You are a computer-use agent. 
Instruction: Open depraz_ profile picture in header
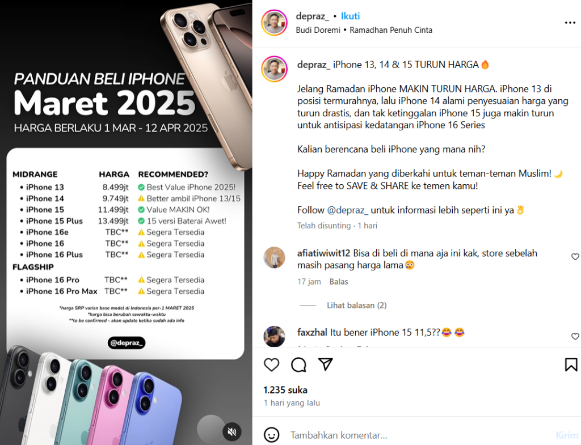tap(275, 23)
